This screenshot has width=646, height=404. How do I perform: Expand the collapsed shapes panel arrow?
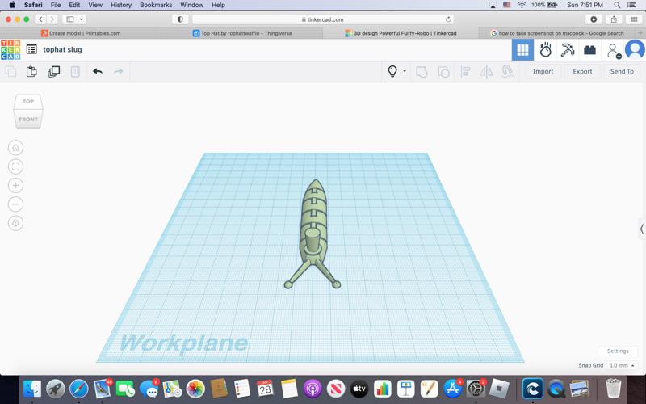click(641, 229)
